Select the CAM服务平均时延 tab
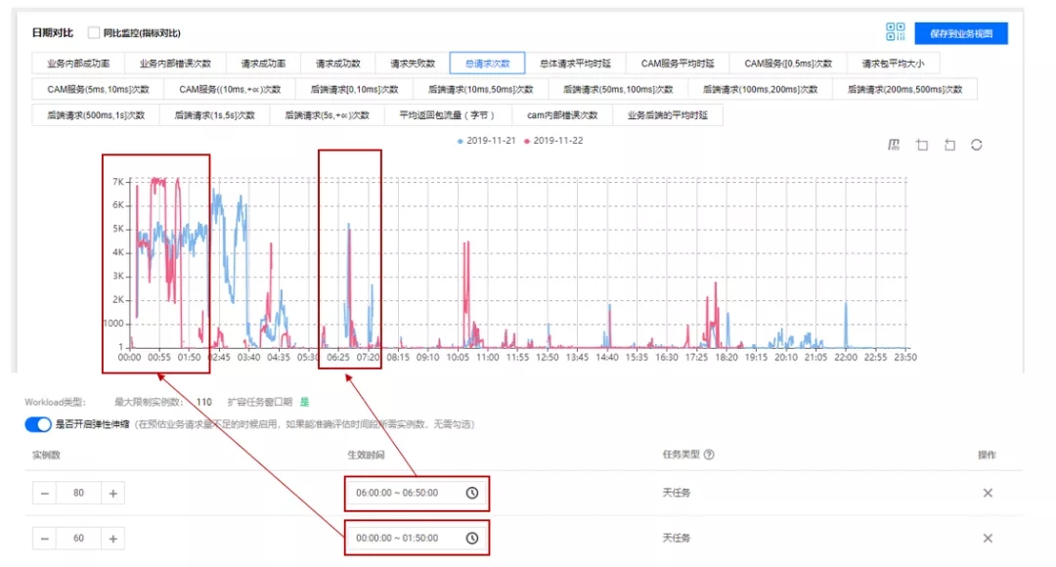 (x=678, y=64)
